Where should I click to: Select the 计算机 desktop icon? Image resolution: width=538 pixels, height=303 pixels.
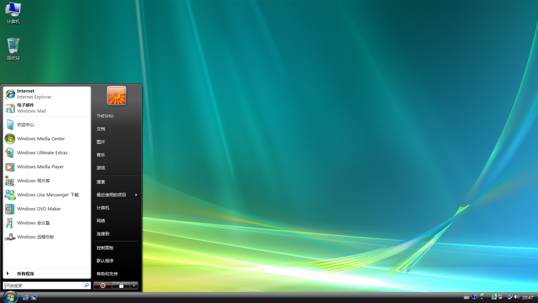(13, 13)
